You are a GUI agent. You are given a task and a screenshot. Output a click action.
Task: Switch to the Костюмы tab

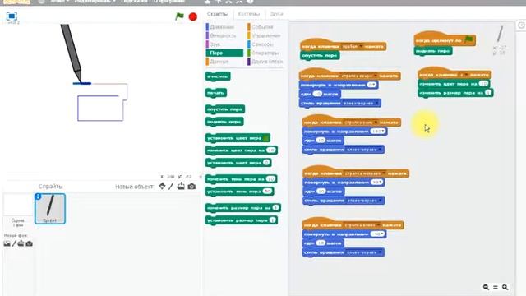[249, 14]
